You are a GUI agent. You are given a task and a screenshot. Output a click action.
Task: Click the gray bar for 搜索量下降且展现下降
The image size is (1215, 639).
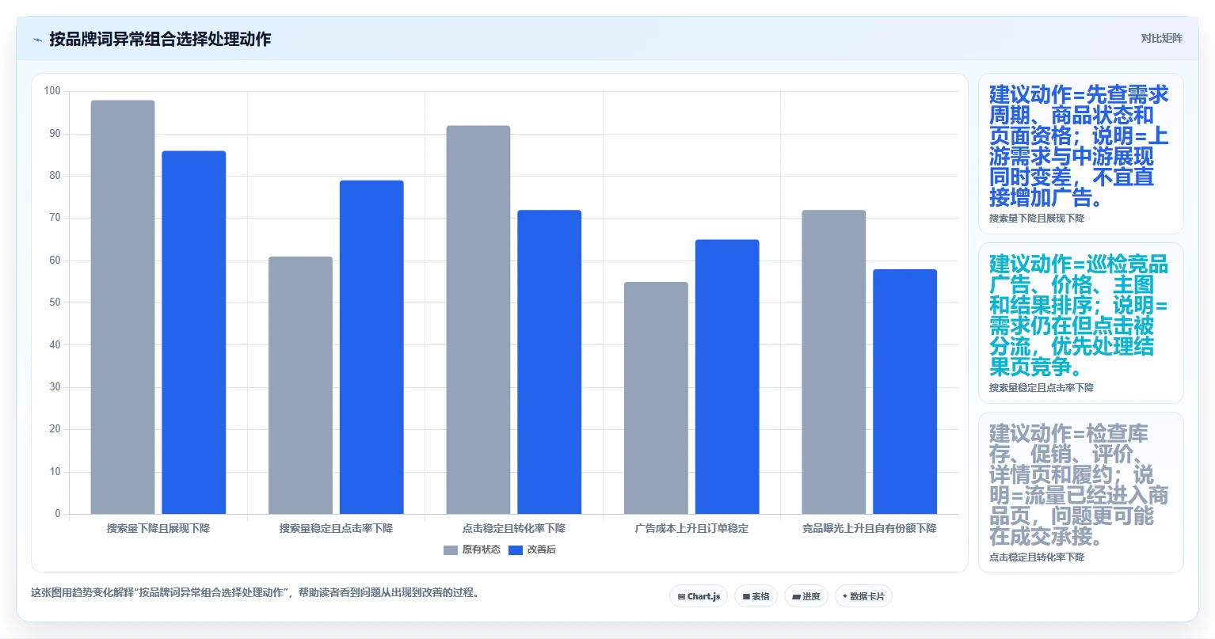point(123,307)
